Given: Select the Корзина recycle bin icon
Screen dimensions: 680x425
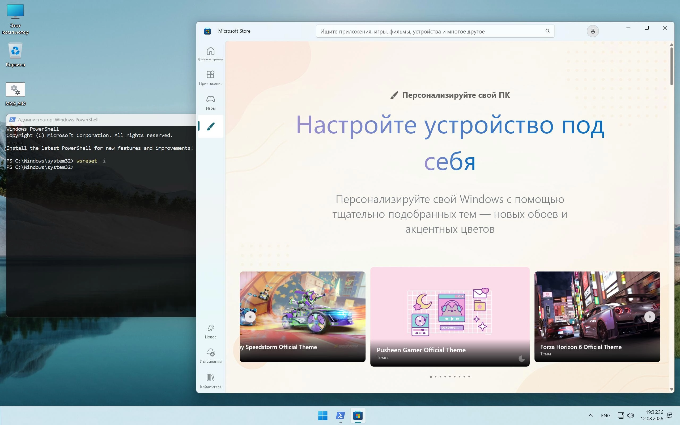Looking at the screenshot, I should click(15, 55).
